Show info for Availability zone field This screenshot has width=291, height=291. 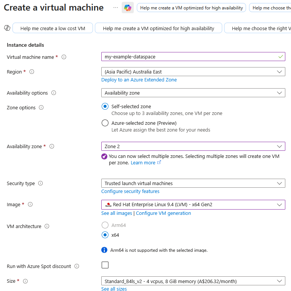(52, 146)
